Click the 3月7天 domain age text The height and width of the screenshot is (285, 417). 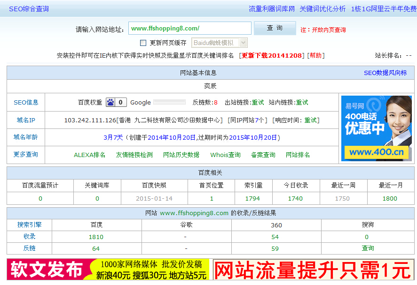(x=113, y=138)
